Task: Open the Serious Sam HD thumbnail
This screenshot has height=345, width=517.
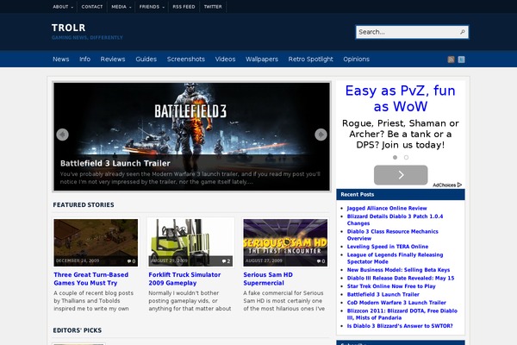Action: pos(285,242)
